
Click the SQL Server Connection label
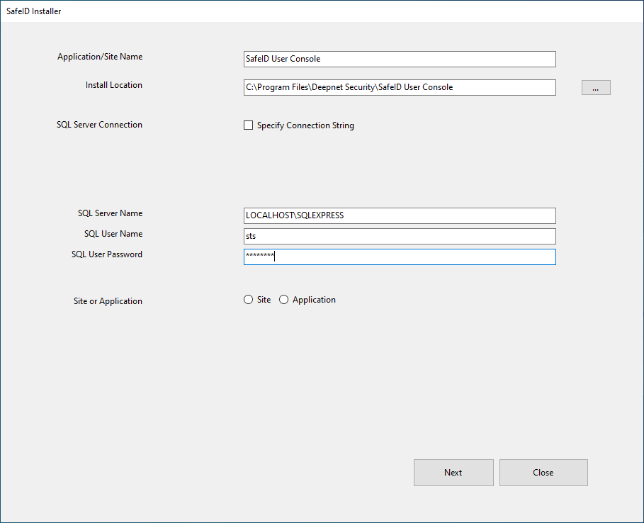[x=99, y=125]
